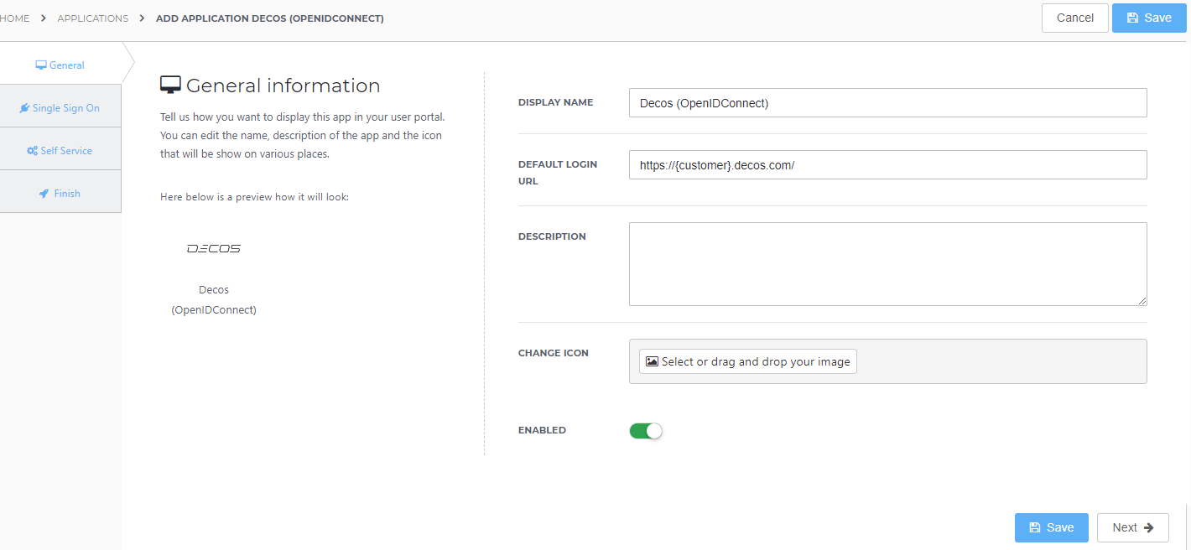Click the "Decos (OpenIDConnect)" caption under the logo
The height and width of the screenshot is (550, 1191).
pyautogui.click(x=214, y=299)
